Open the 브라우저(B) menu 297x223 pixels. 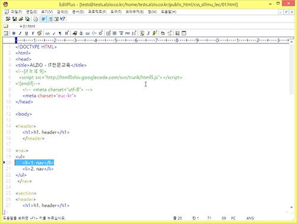[135, 12]
